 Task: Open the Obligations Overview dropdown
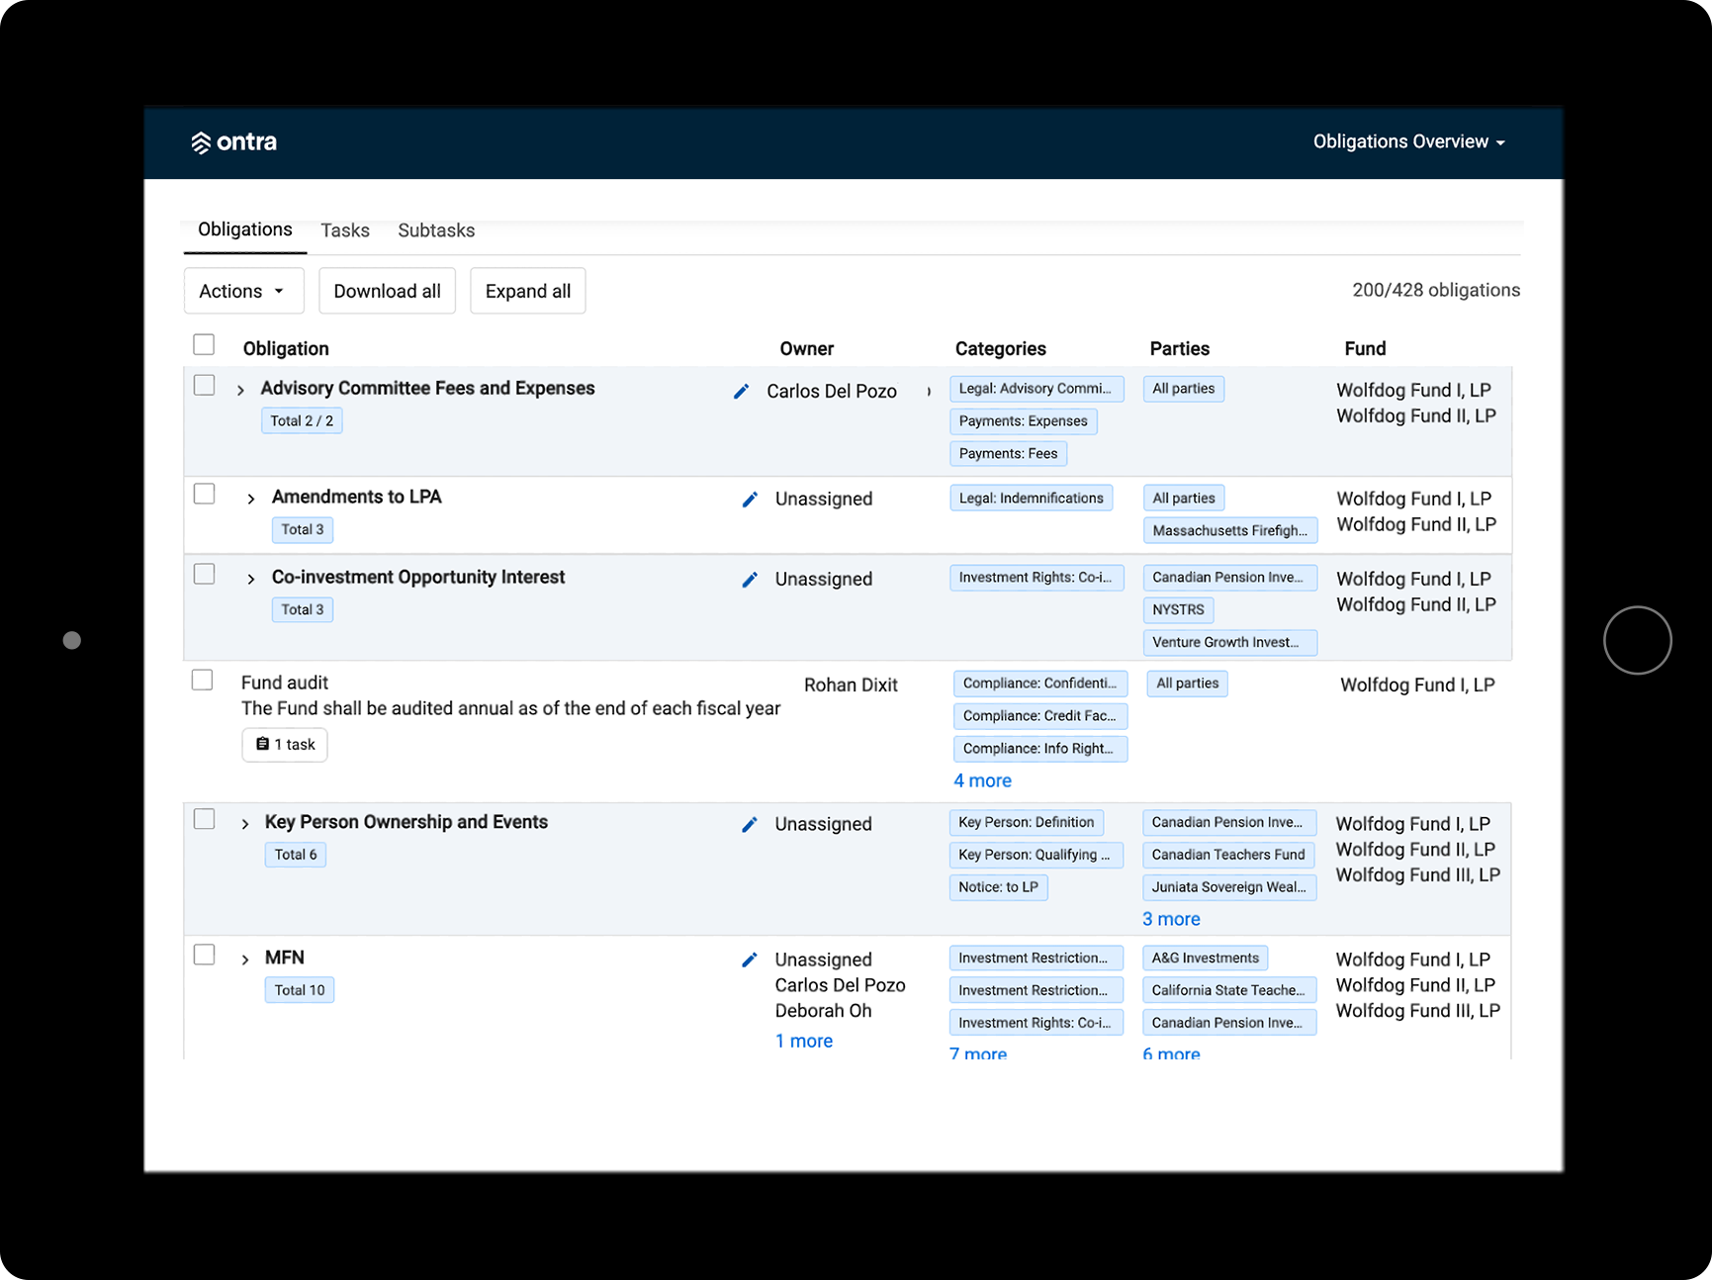(1408, 142)
